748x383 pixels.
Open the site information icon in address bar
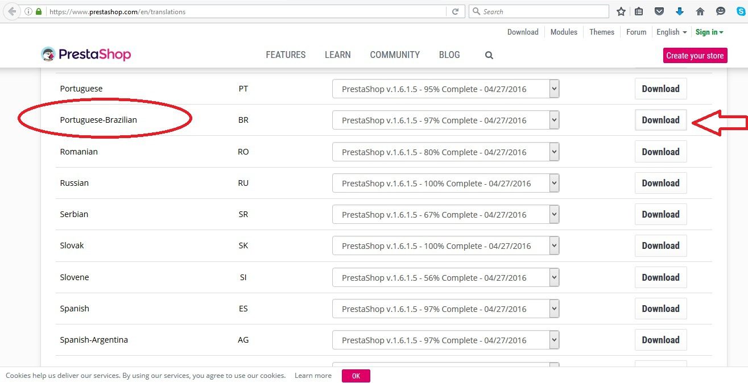[28, 11]
